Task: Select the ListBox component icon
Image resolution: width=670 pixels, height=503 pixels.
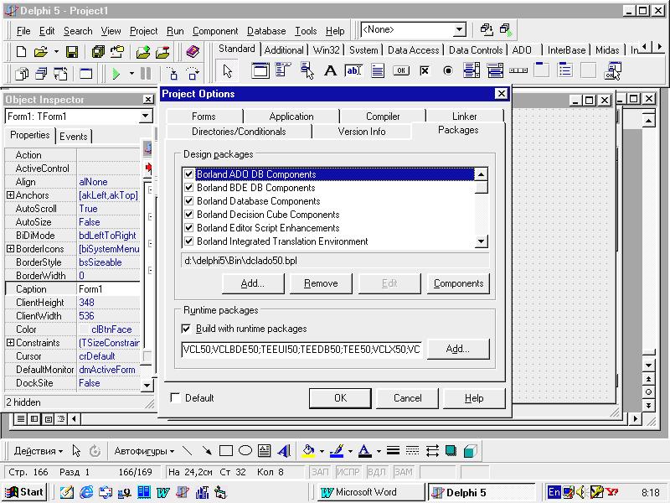Action: click(x=472, y=70)
